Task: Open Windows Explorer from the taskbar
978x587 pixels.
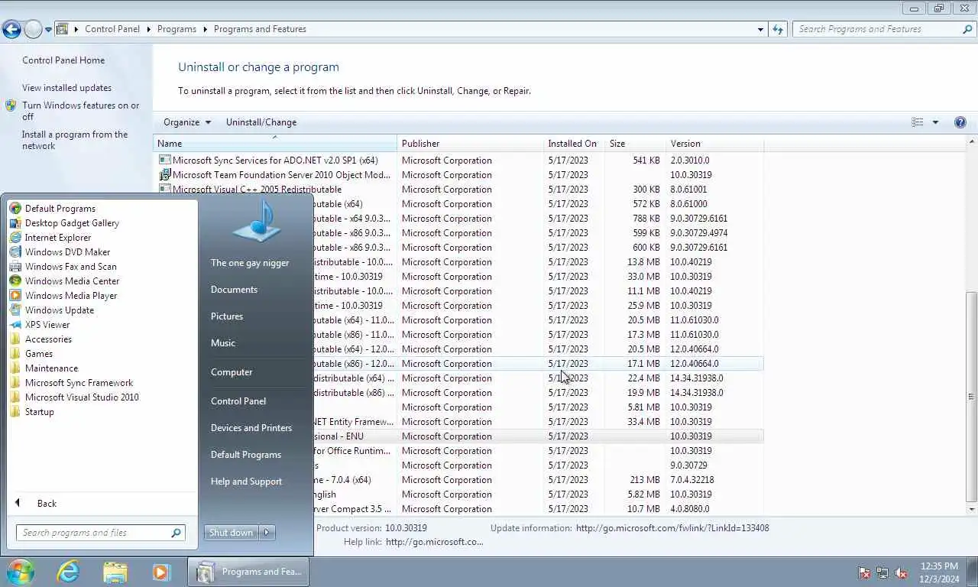Action: tap(115, 572)
